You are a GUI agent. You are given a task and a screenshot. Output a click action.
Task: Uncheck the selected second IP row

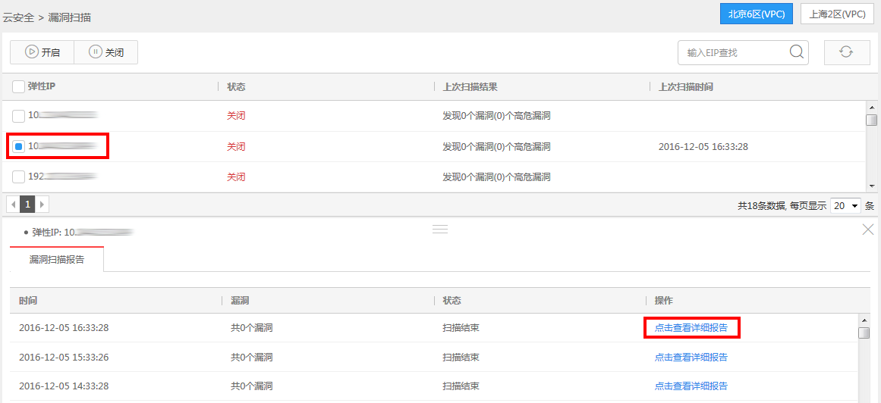point(18,146)
